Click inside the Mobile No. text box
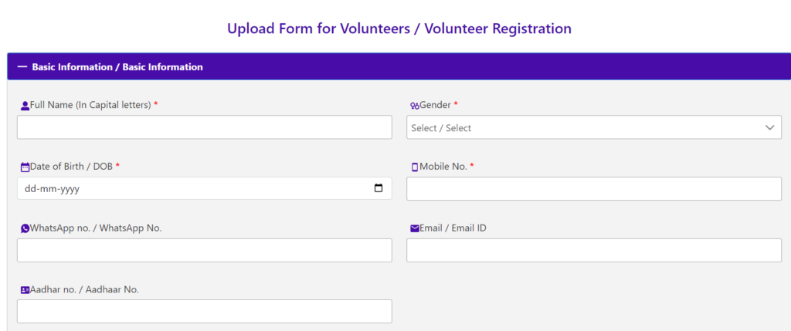Image resolution: width=791 pixels, height=331 pixels. pyautogui.click(x=594, y=188)
